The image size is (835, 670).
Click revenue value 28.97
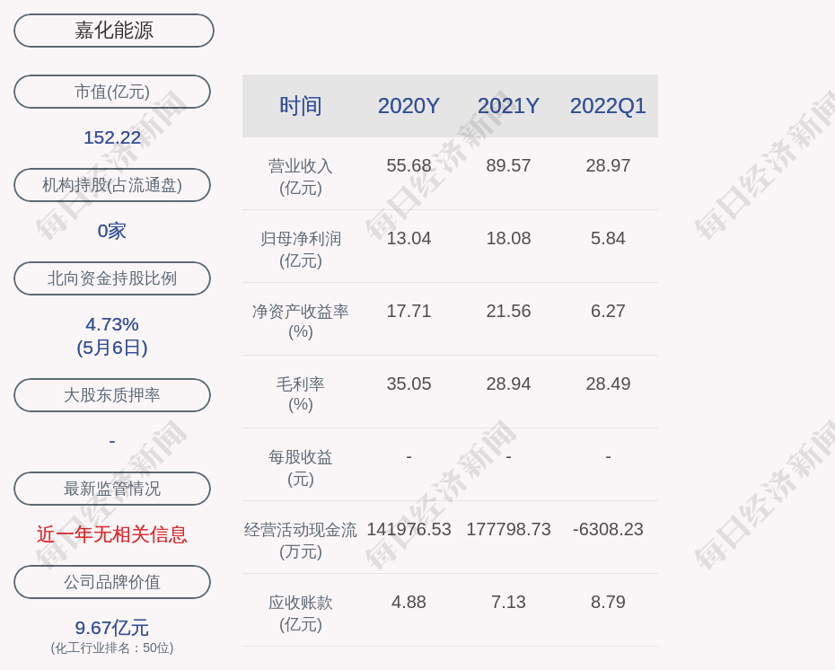608,165
